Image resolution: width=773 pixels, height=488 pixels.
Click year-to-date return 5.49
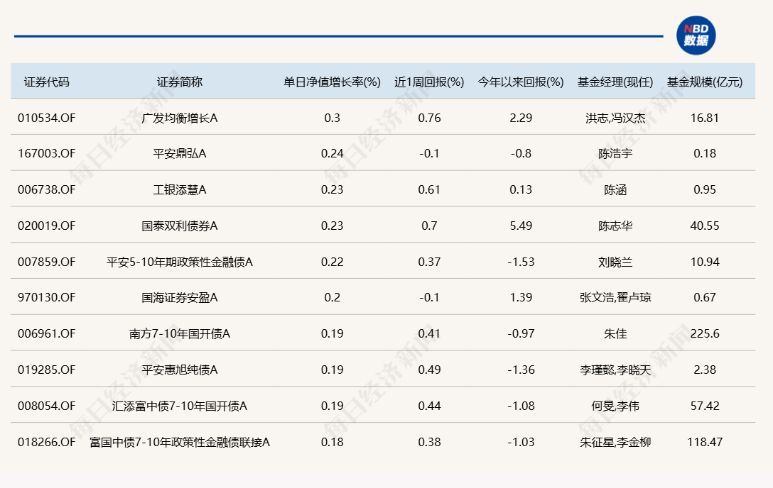click(x=521, y=226)
